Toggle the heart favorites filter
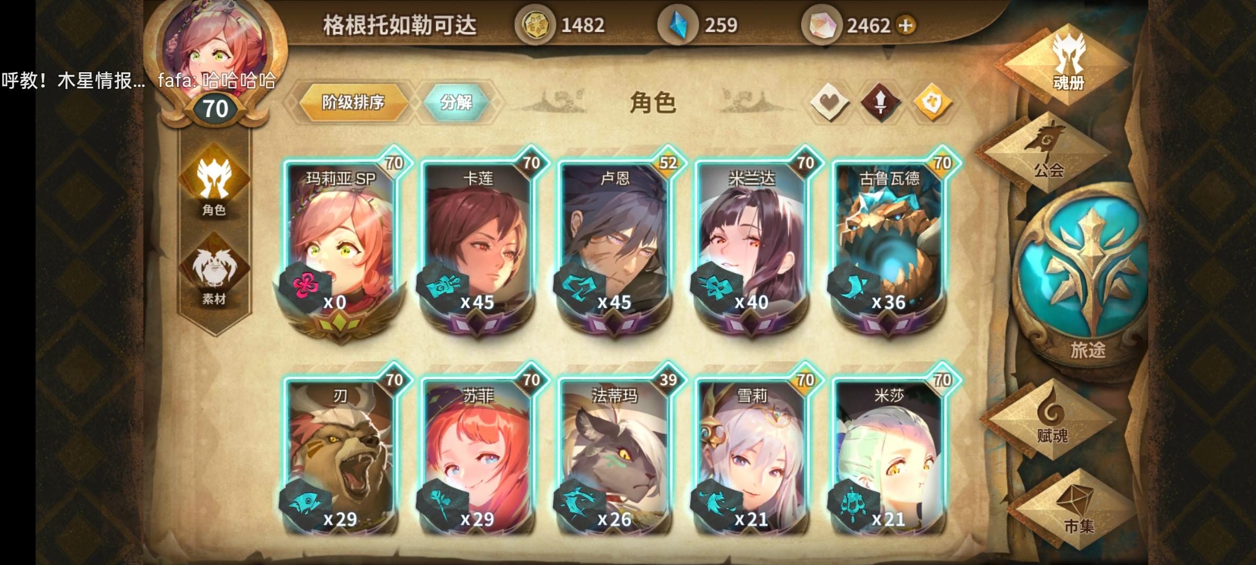The height and width of the screenshot is (565, 1256). 829,103
